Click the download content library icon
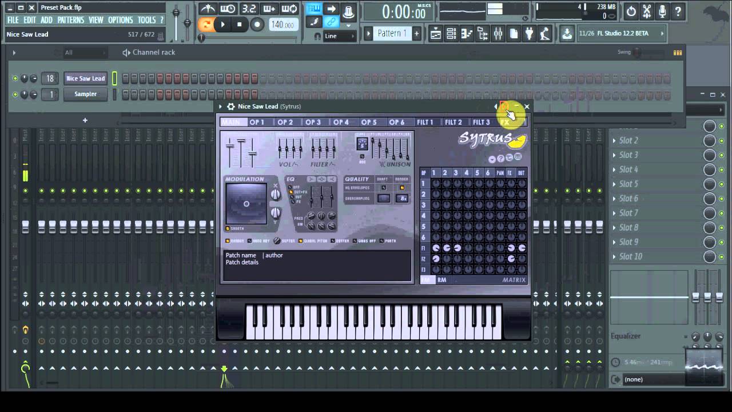732x412 pixels. [x=566, y=34]
